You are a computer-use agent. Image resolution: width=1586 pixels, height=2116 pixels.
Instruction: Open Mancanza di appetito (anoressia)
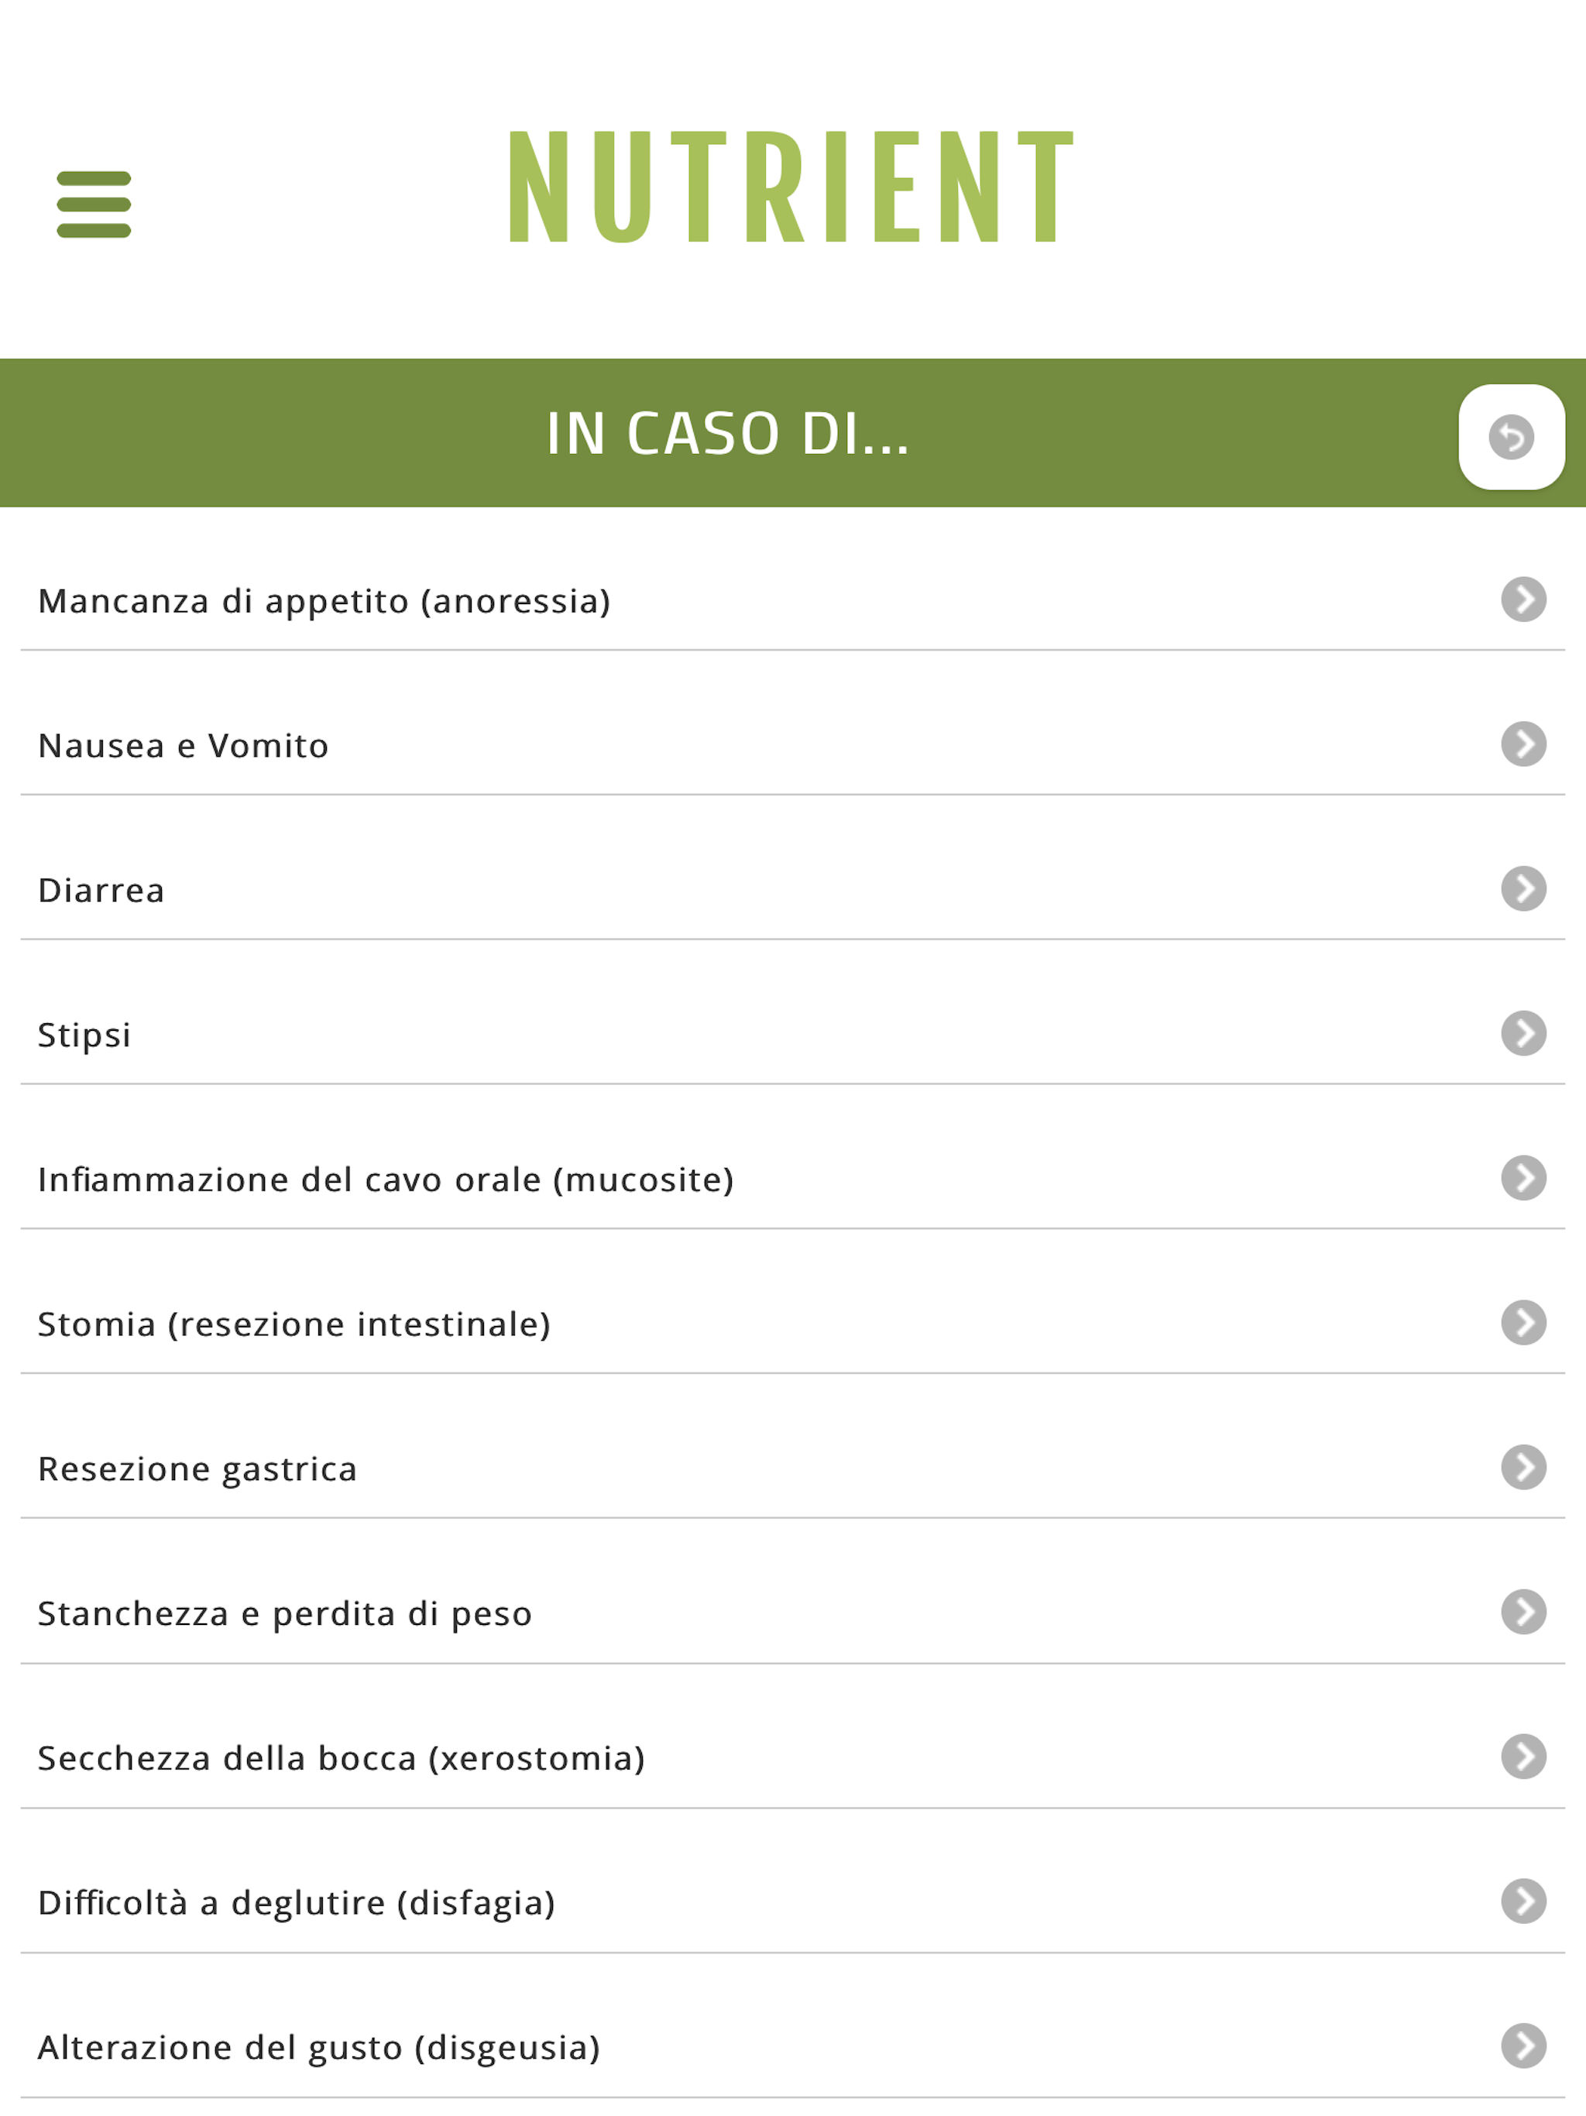coord(793,599)
